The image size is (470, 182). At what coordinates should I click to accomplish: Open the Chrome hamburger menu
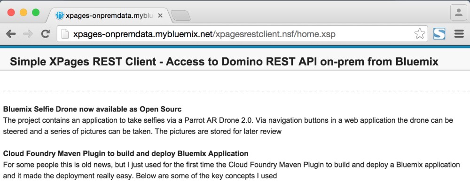coord(459,34)
